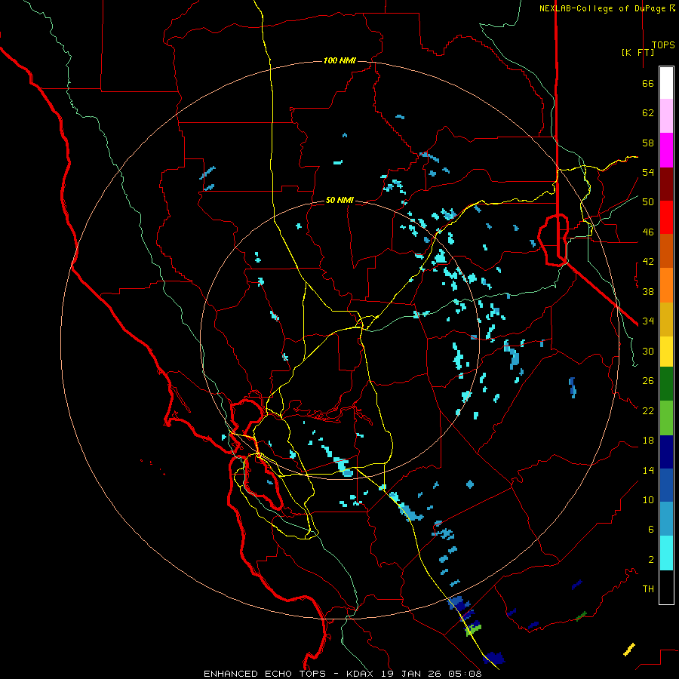
Task: Click the '42' legend value
Action: pos(648,262)
